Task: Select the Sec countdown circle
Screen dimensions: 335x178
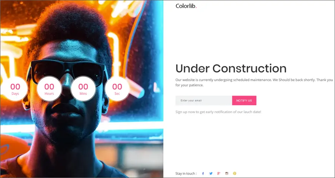Action: click(117, 89)
